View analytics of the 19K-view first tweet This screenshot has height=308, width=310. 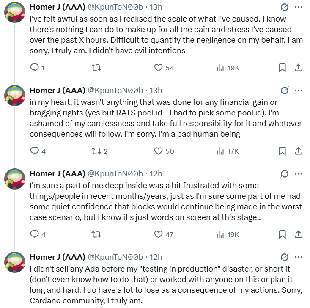(x=220, y=68)
